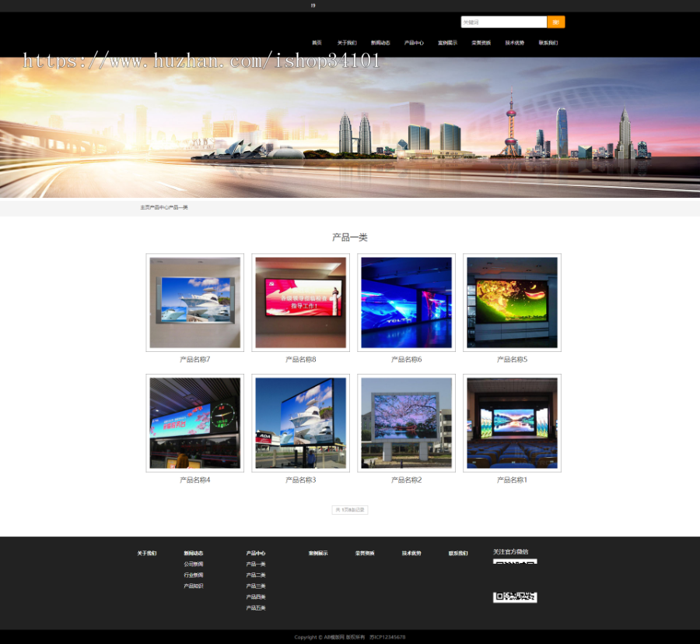This screenshot has height=644, width=700.
Task: Select 产品四类 in the footer list
Action: [x=256, y=597]
